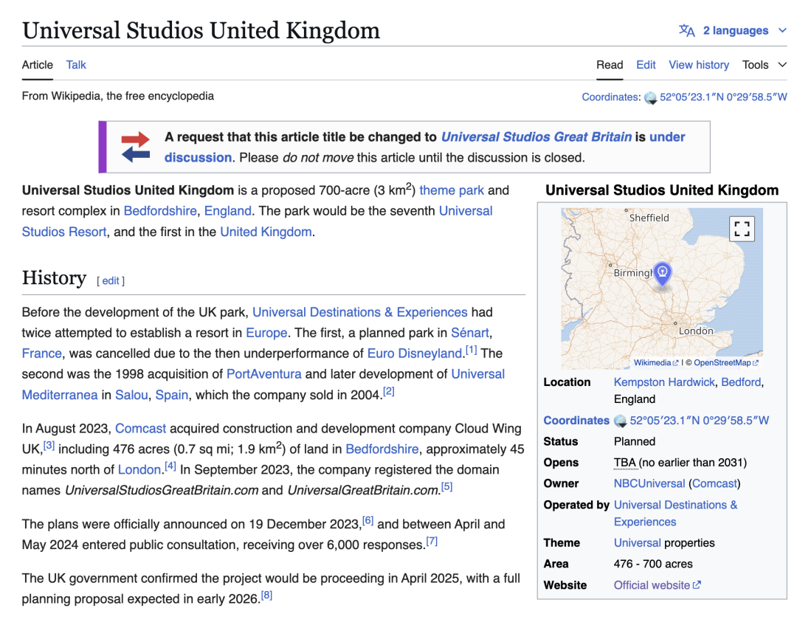Viewport: 797px width, 625px height.
Task: Click the external link icon next to Wikimedia
Action: click(675, 363)
